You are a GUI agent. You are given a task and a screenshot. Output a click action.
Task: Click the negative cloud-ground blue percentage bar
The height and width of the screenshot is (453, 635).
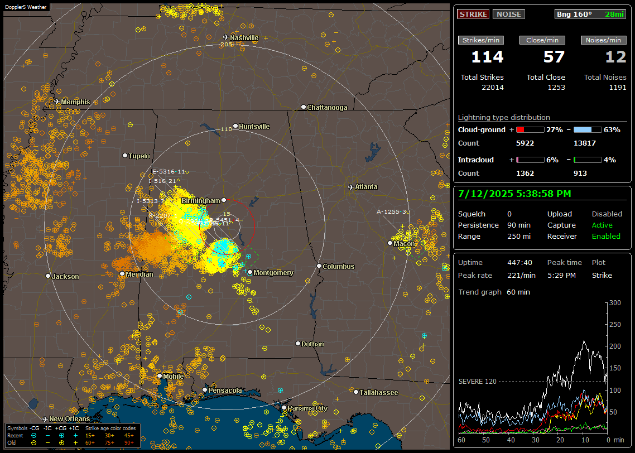point(588,130)
